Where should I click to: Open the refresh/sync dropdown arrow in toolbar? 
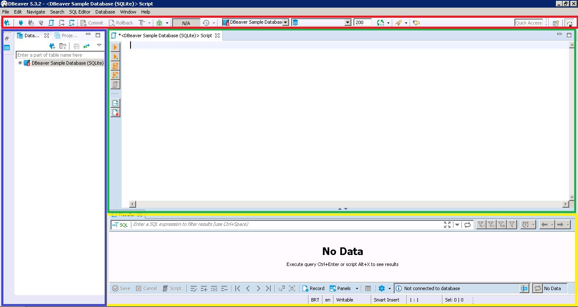(388, 23)
